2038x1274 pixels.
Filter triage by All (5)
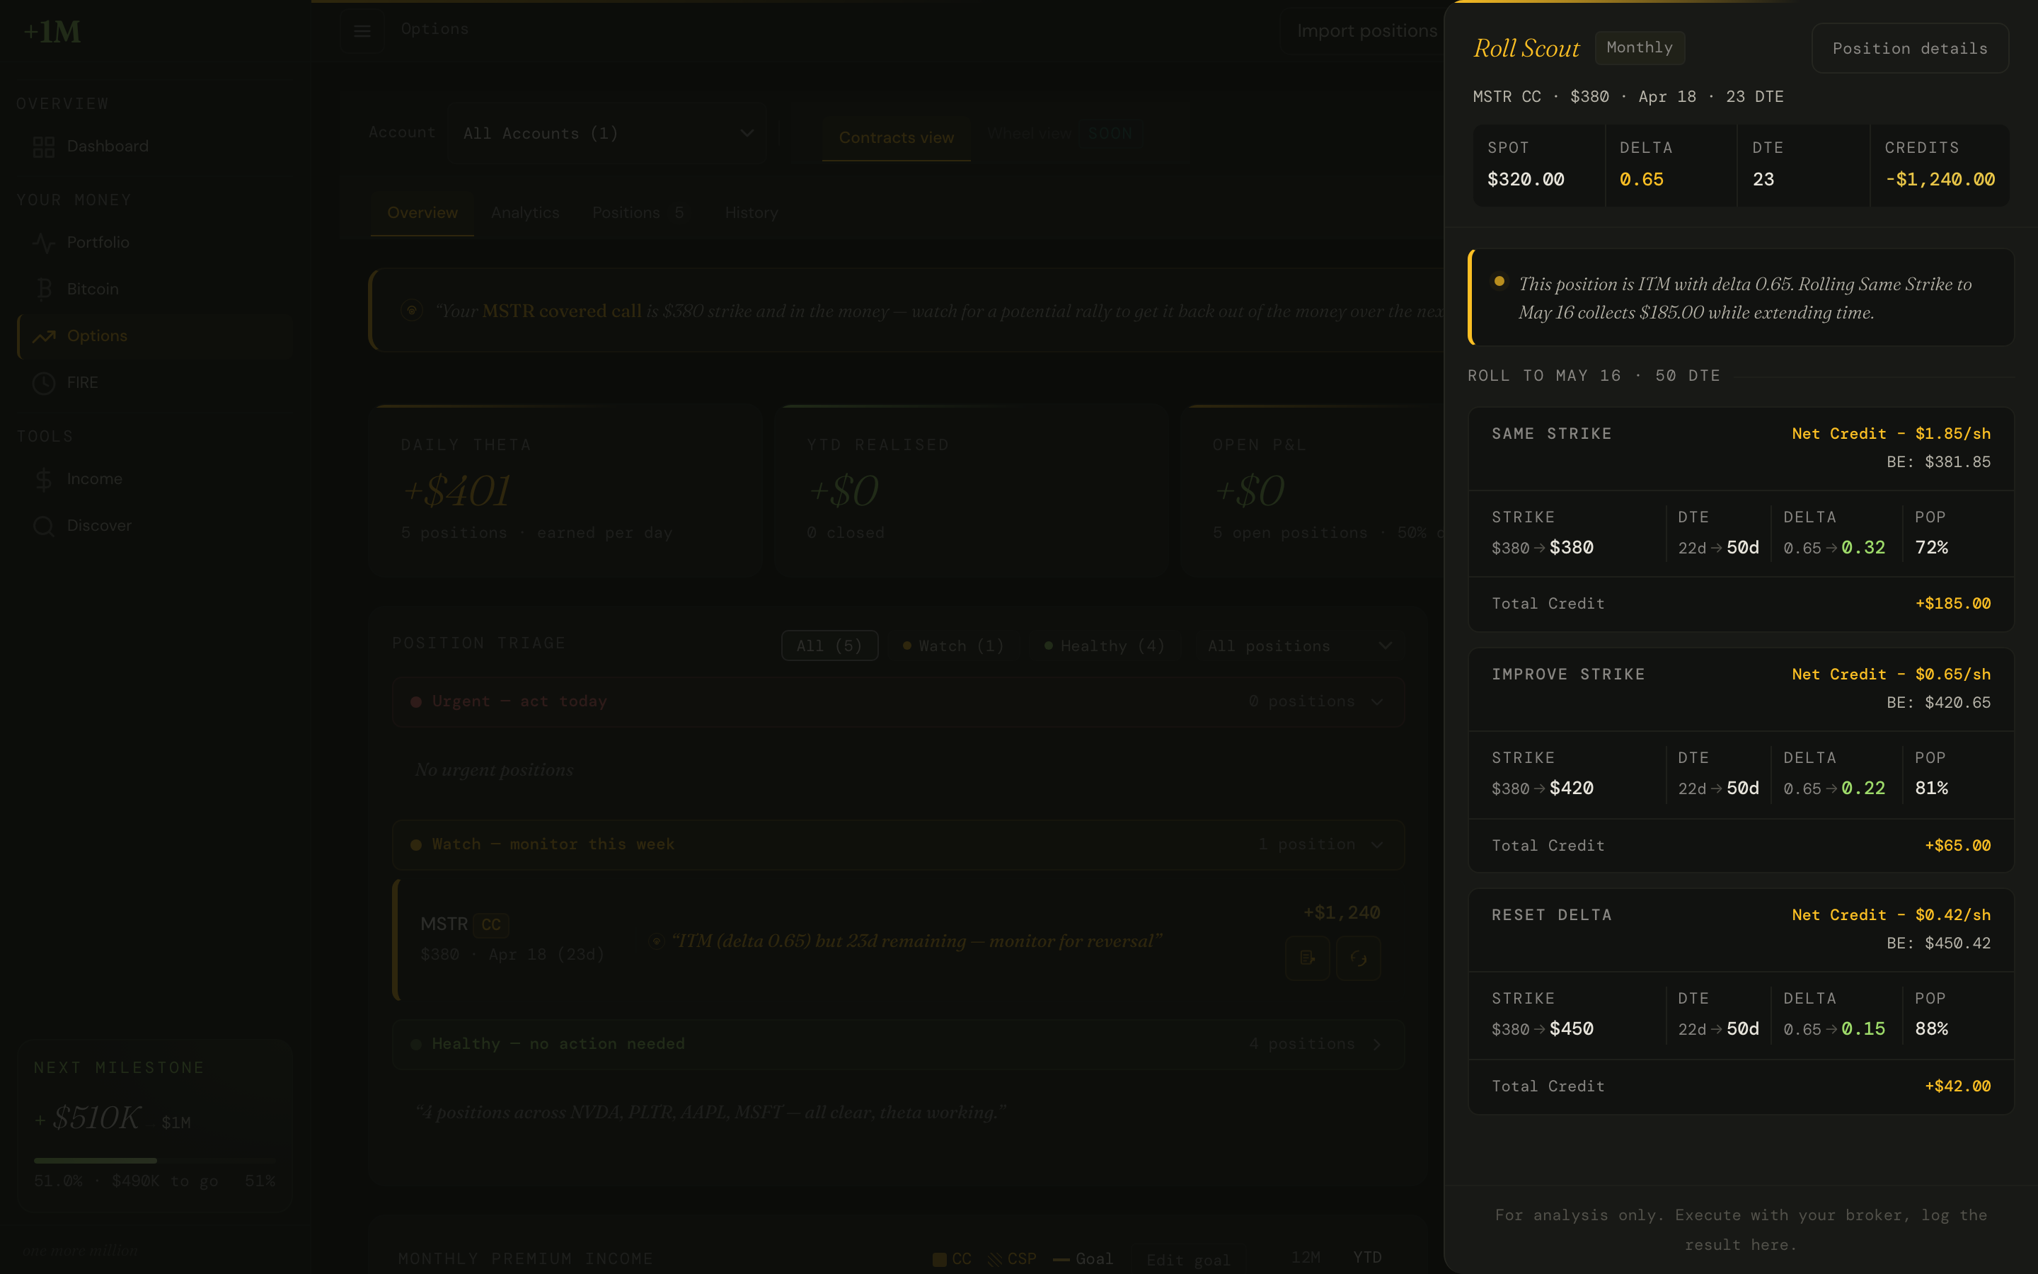(829, 645)
